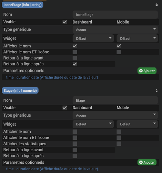The image size is (162, 173).
Task: Click the sort handle icon for Etage
Action: click(x=156, y=91)
